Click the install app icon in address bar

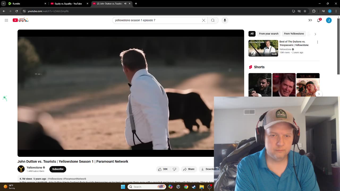[x=294, y=11]
